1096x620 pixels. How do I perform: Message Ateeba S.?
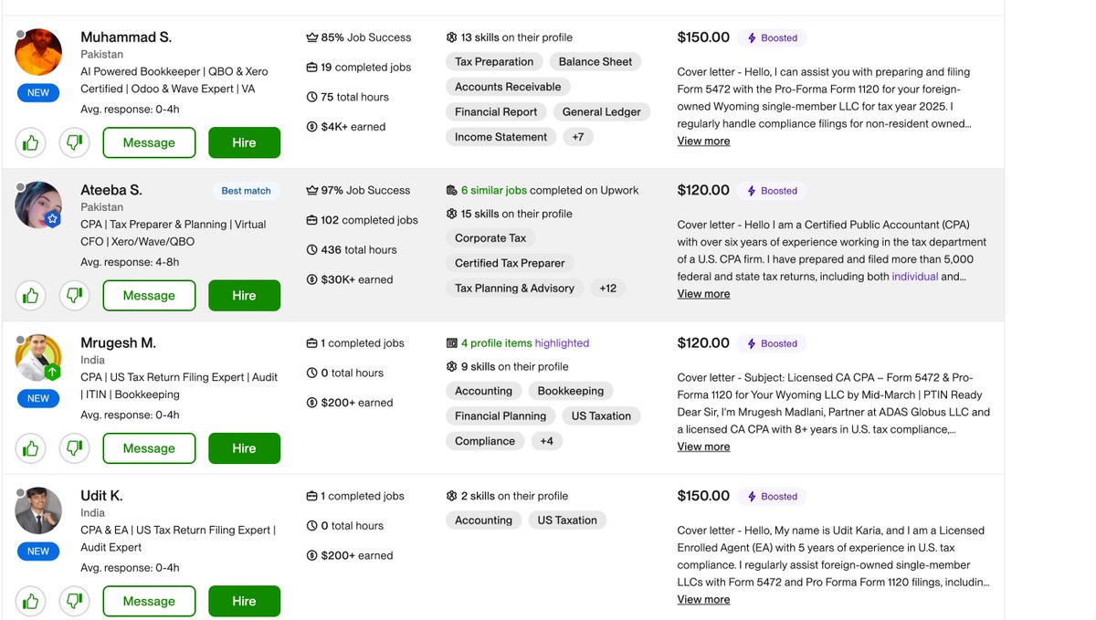point(149,295)
